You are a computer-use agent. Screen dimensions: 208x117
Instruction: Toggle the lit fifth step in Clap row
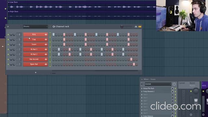tap(64, 40)
